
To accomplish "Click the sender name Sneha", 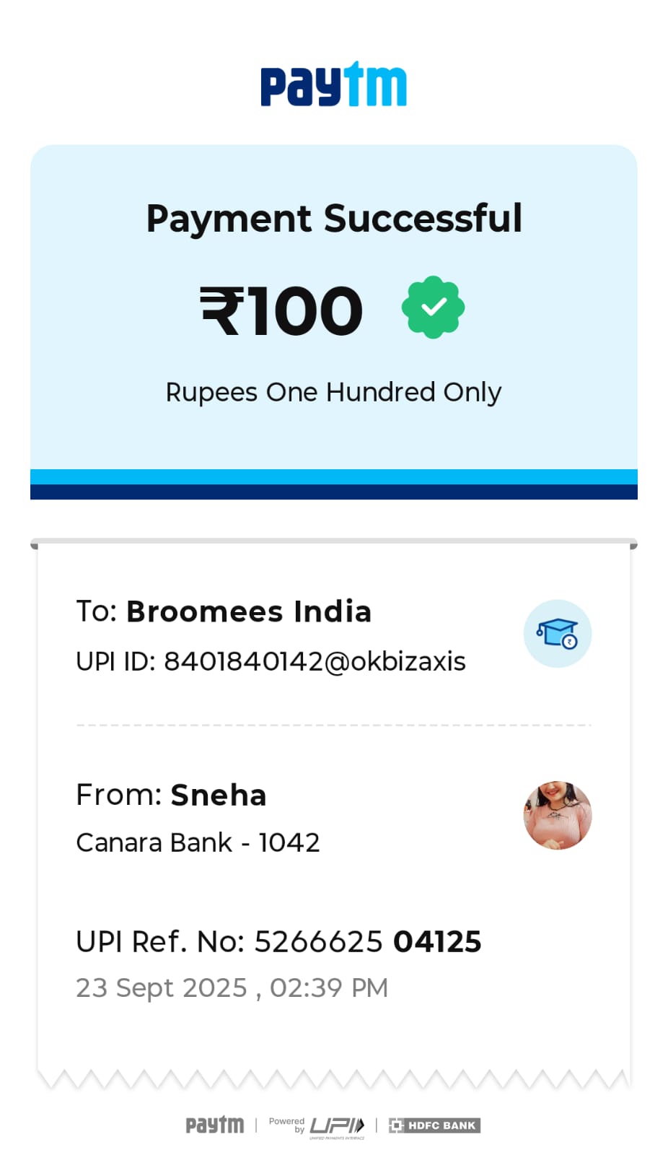I will (x=219, y=795).
